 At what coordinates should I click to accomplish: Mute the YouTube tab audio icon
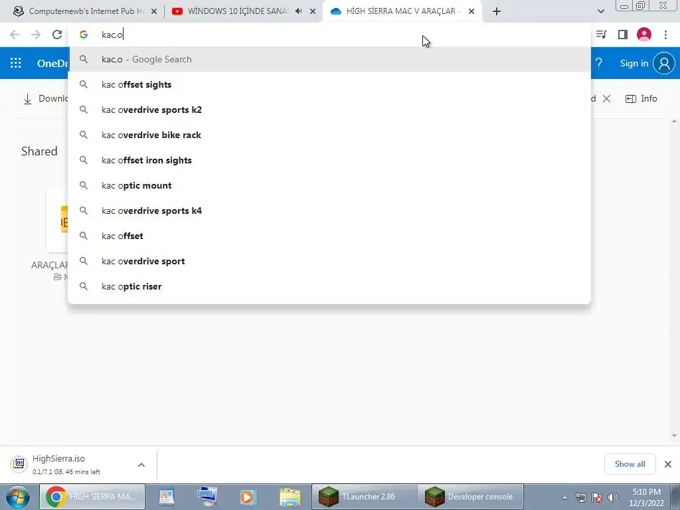[x=298, y=11]
